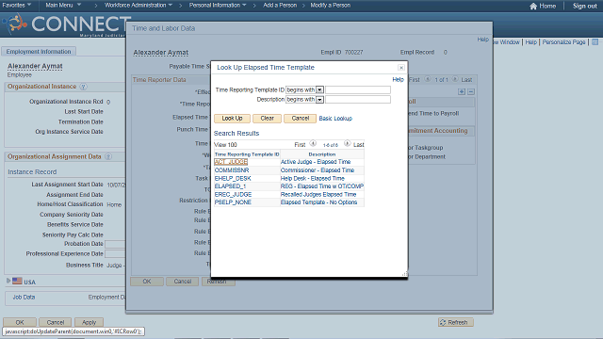Sort by Time Reporting Template ID column header
Image resolution: width=603 pixels, height=339 pixels.
click(x=247, y=154)
